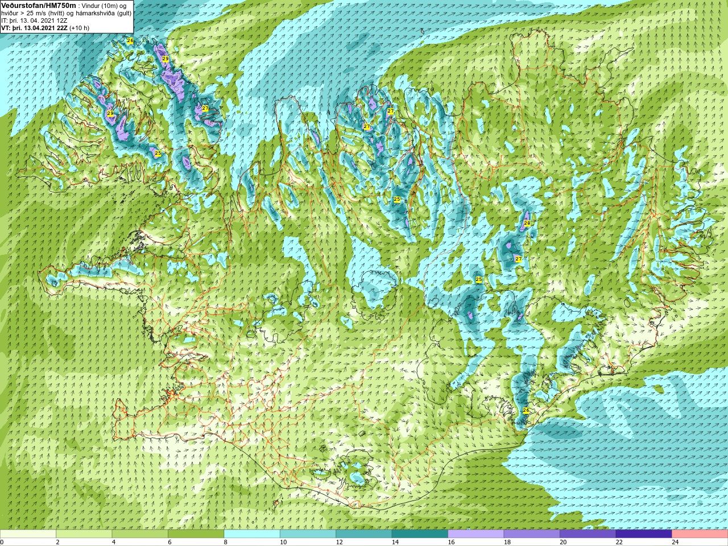Click the 16–18 lavender legend swatch
The width and height of the screenshot is (728, 546).
(x=476, y=534)
